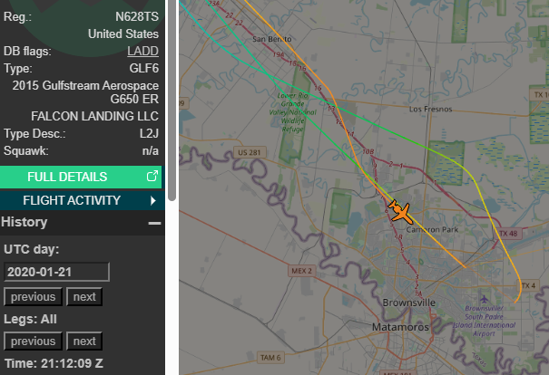549x375 pixels.
Task: Go to next UTC day
Action: [x=84, y=297]
